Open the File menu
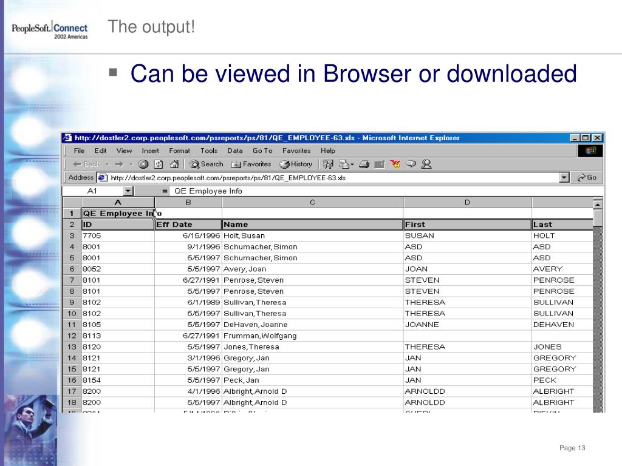The height and width of the screenshot is (466, 622). pos(79,150)
